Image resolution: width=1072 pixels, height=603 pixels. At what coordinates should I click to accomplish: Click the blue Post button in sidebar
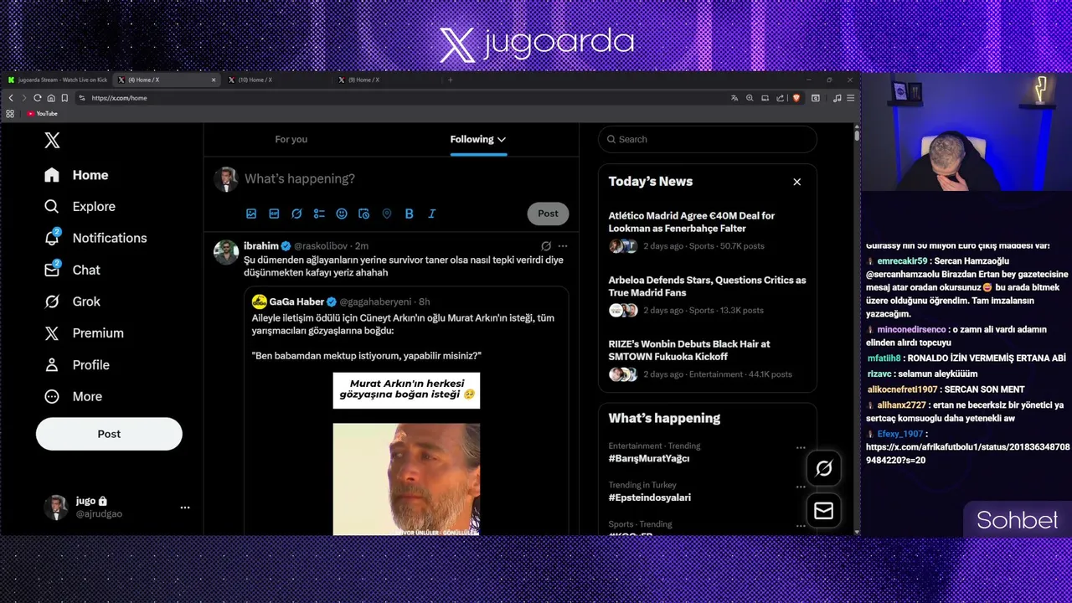coord(109,434)
